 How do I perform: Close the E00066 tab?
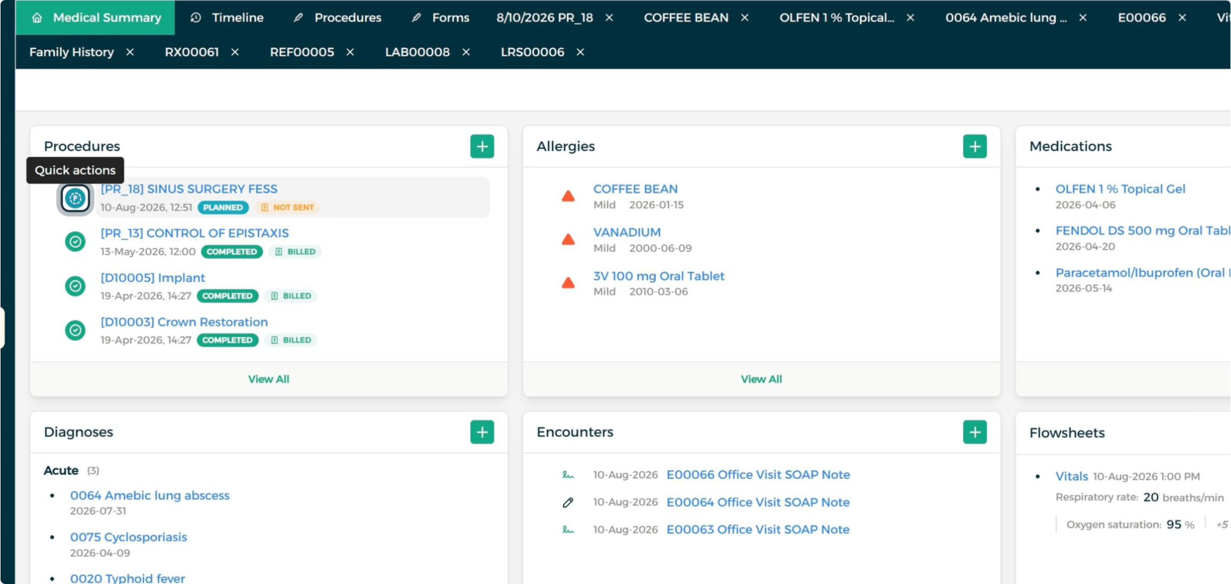(1182, 18)
